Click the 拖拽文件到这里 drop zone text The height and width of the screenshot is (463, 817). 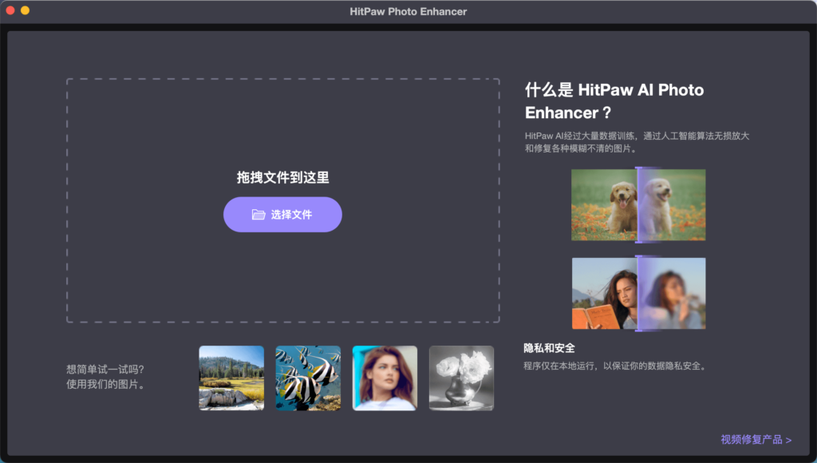click(282, 177)
